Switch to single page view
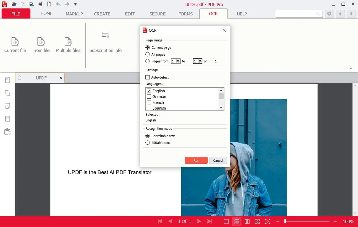Screen dimensions: 358x227 (x=226, y=221)
